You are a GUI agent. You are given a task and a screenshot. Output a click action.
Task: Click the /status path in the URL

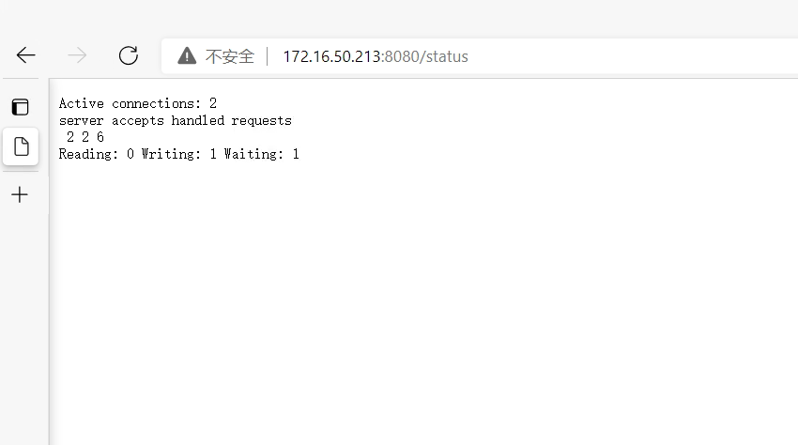(x=444, y=56)
